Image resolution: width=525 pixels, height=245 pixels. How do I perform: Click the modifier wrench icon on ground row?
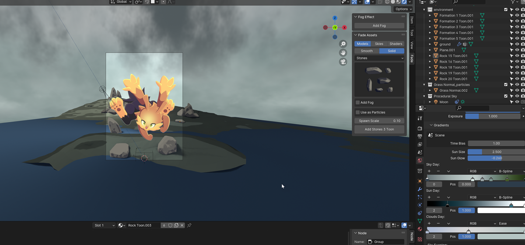(x=459, y=44)
